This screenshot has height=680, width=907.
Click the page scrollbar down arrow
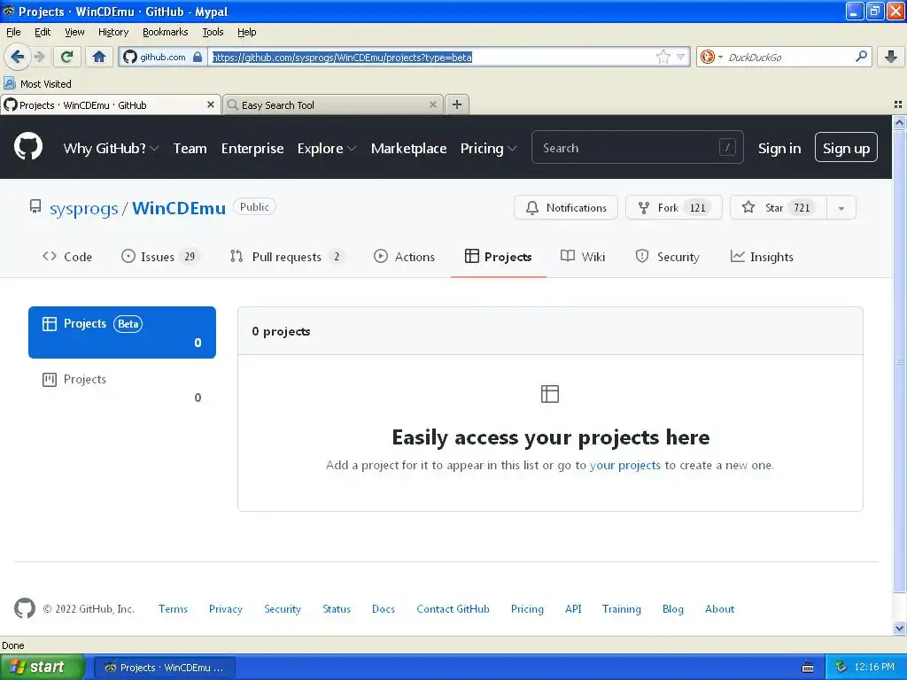point(899,629)
